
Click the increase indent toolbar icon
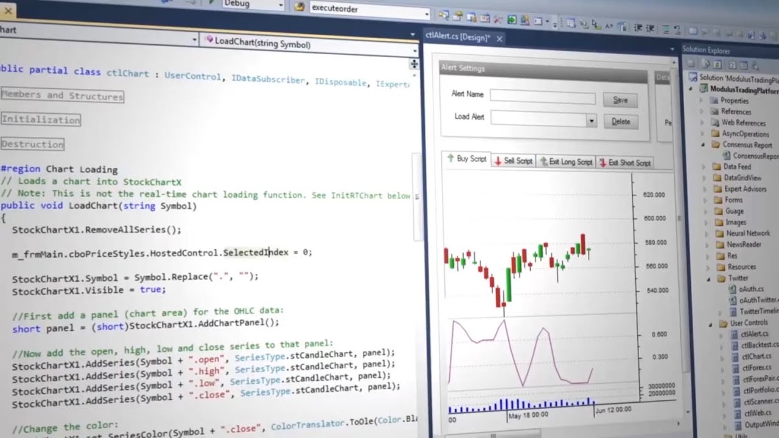(x=650, y=28)
